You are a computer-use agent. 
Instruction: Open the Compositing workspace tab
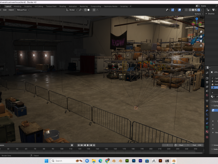[x=96, y=6]
